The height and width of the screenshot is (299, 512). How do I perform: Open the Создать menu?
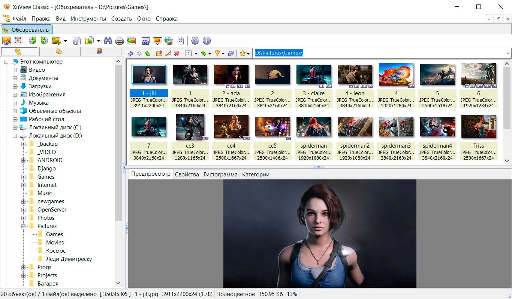tap(121, 19)
